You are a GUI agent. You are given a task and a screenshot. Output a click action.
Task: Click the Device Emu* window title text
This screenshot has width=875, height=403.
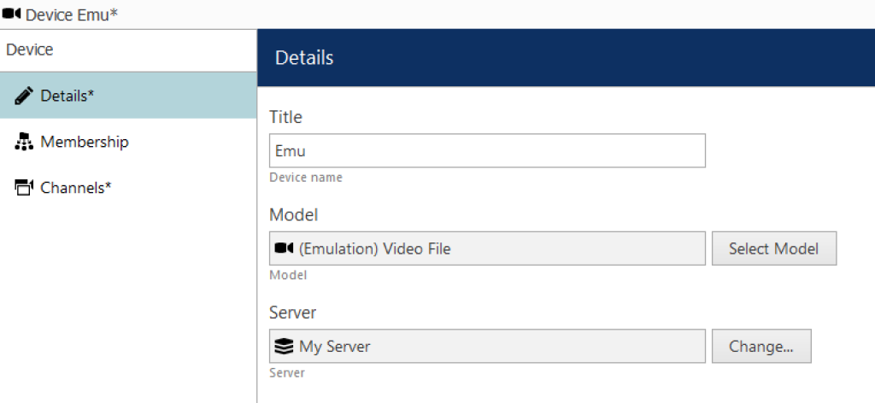click(72, 14)
